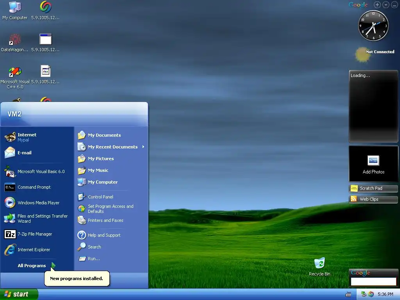This screenshot has width=400, height=300.
Task: Click the analog clock gadget
Action: pos(373,25)
